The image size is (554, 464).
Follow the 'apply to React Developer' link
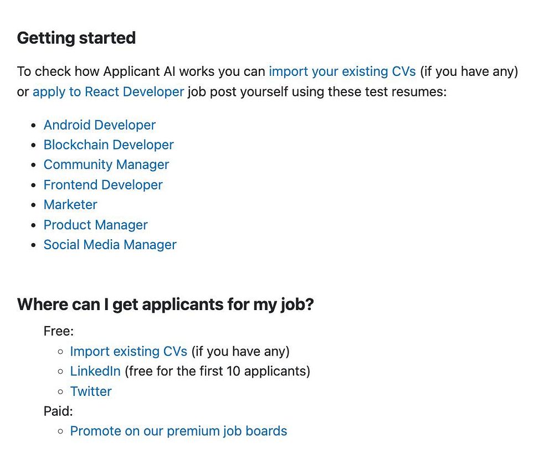pos(108,92)
